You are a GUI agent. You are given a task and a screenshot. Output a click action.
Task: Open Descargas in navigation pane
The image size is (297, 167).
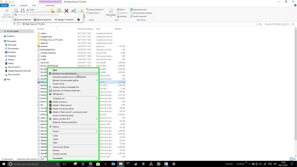[x=12, y=45]
